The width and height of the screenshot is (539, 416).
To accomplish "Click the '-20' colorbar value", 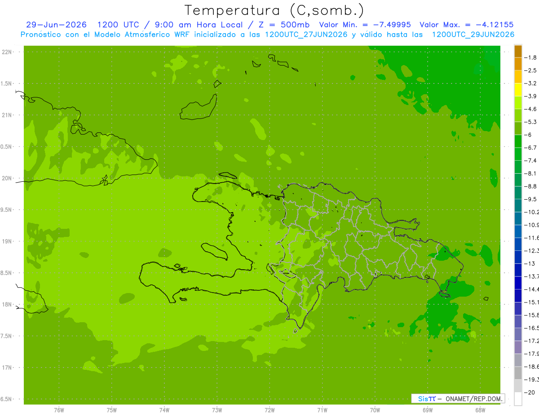I will tap(530, 392).
